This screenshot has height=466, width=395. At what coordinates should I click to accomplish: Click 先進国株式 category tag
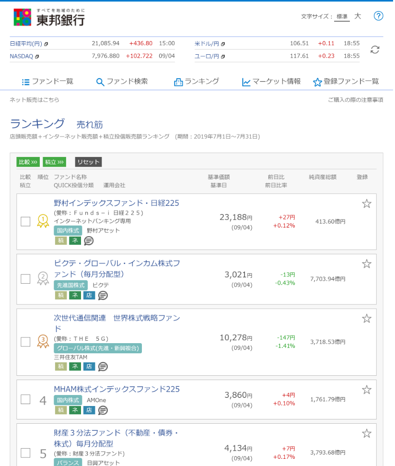click(70, 285)
